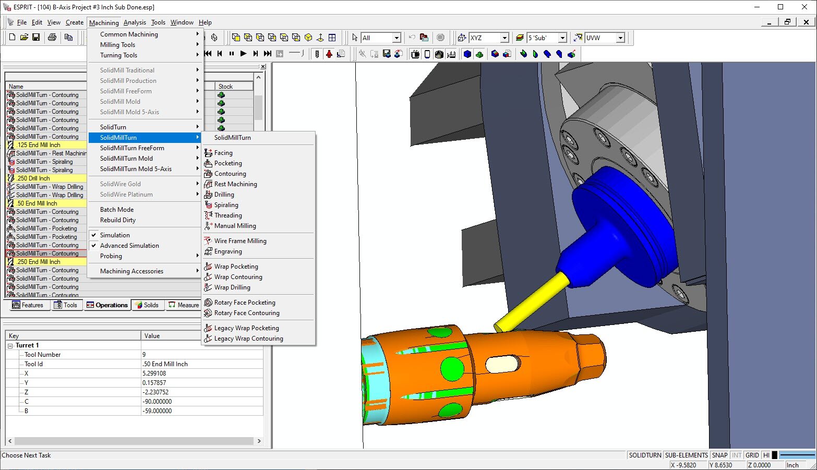
Task: Click the arrow selection cursor icon
Action: pyautogui.click(x=355, y=38)
